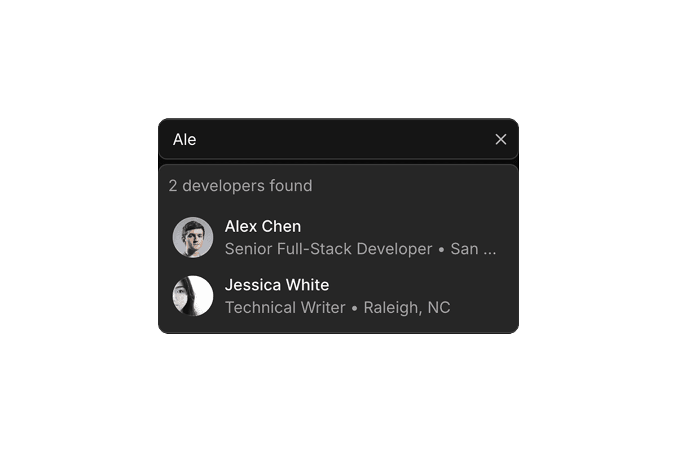Focus the search field containing "Ale"
This screenshot has height=451, width=677.
tap(338, 139)
